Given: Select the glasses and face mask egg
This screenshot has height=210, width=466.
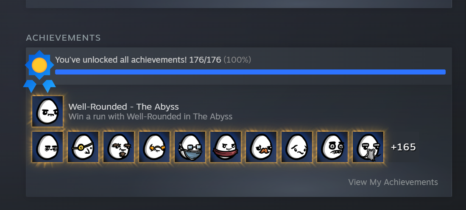Looking at the screenshot, I should [x=190, y=147].
